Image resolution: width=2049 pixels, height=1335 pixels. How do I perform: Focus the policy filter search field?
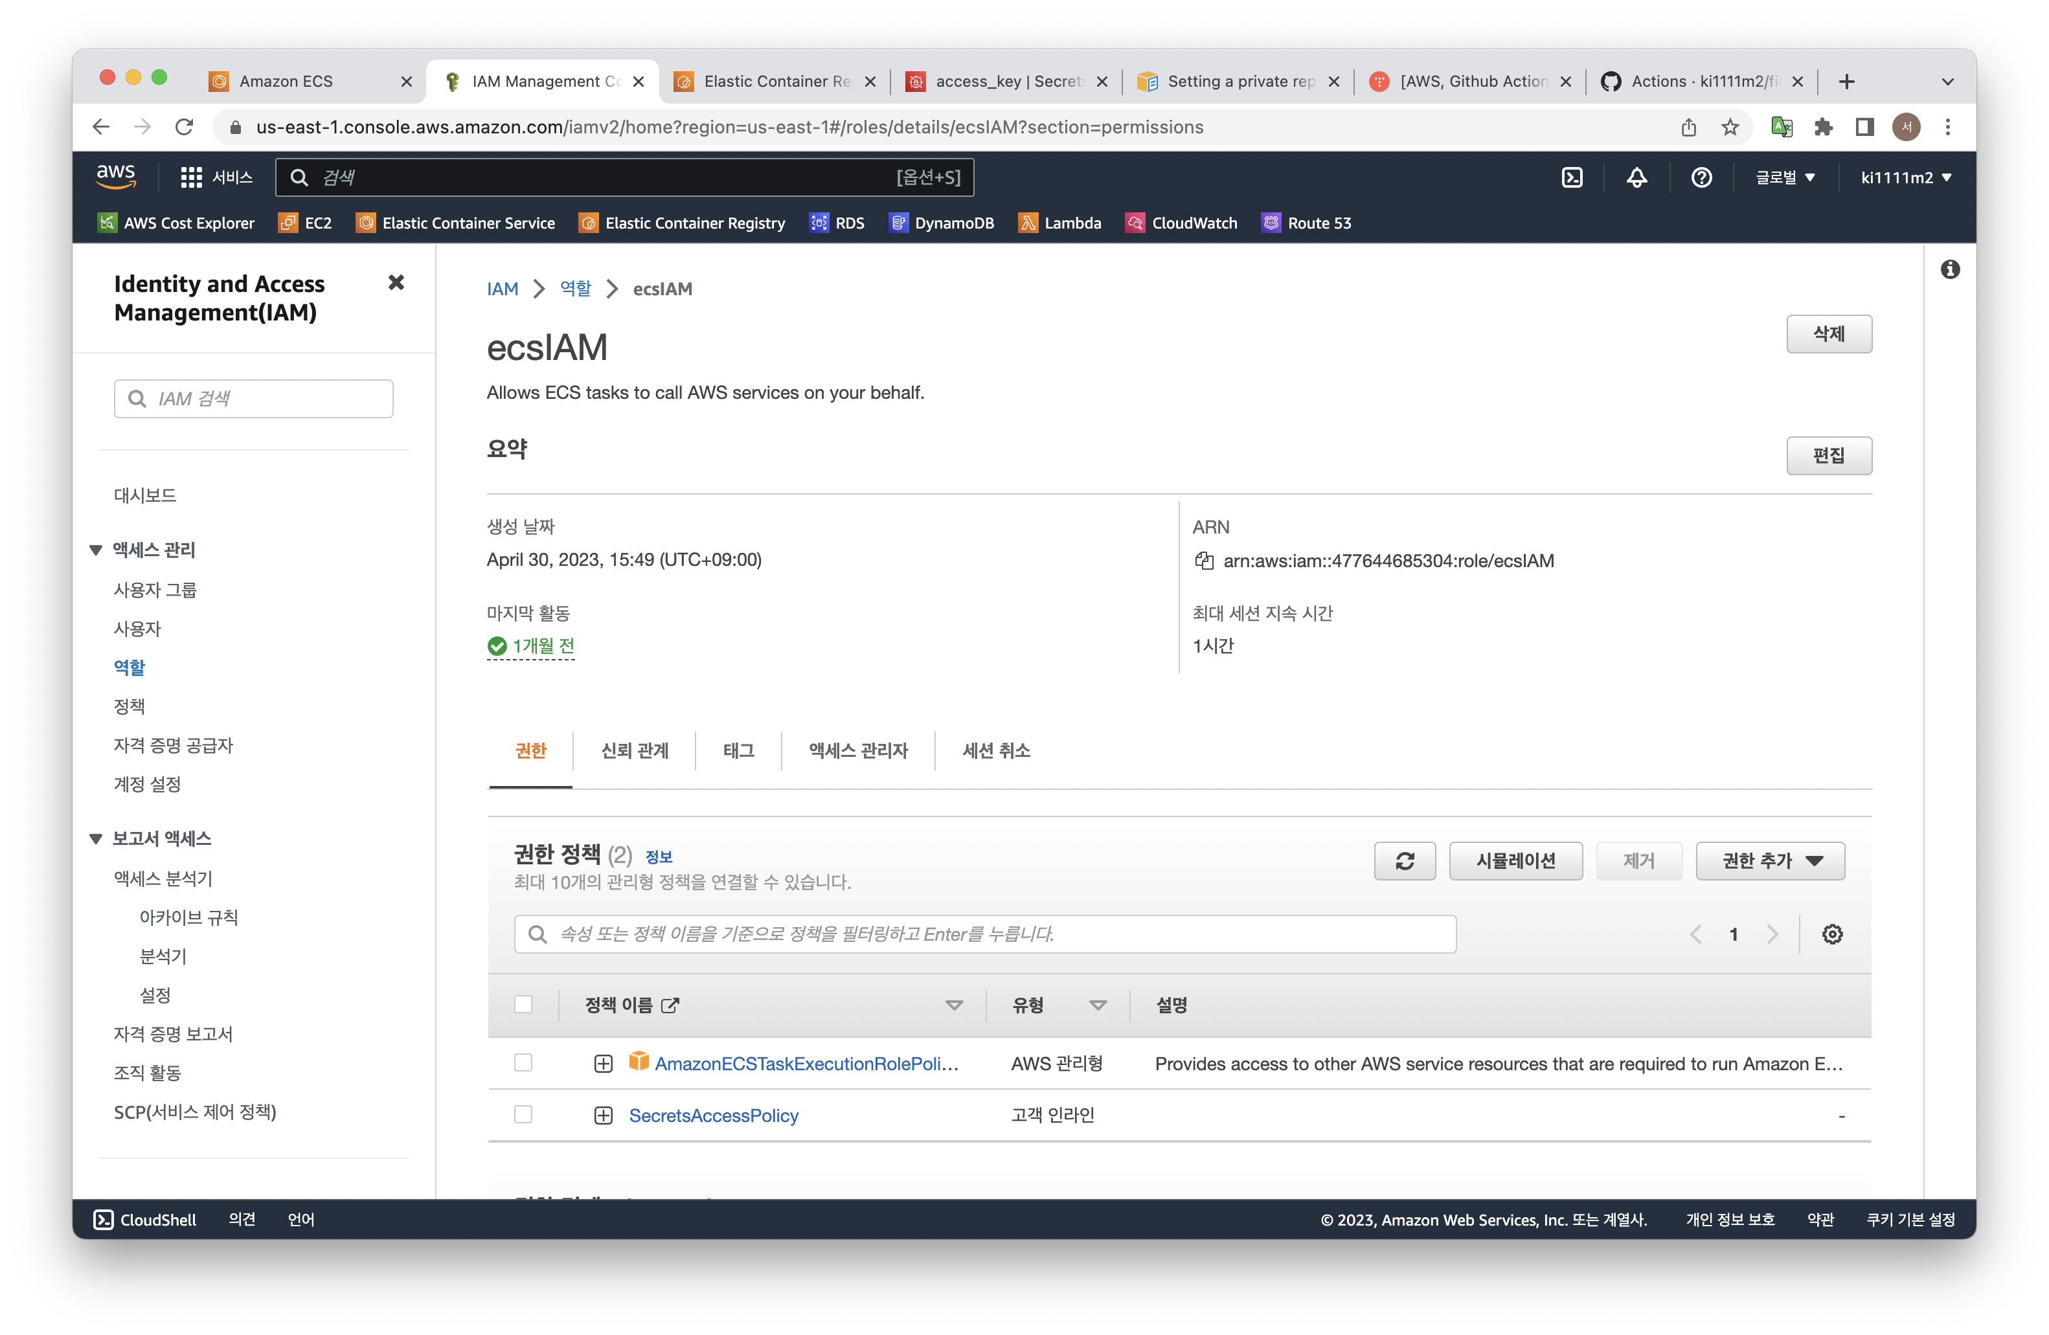pos(985,934)
